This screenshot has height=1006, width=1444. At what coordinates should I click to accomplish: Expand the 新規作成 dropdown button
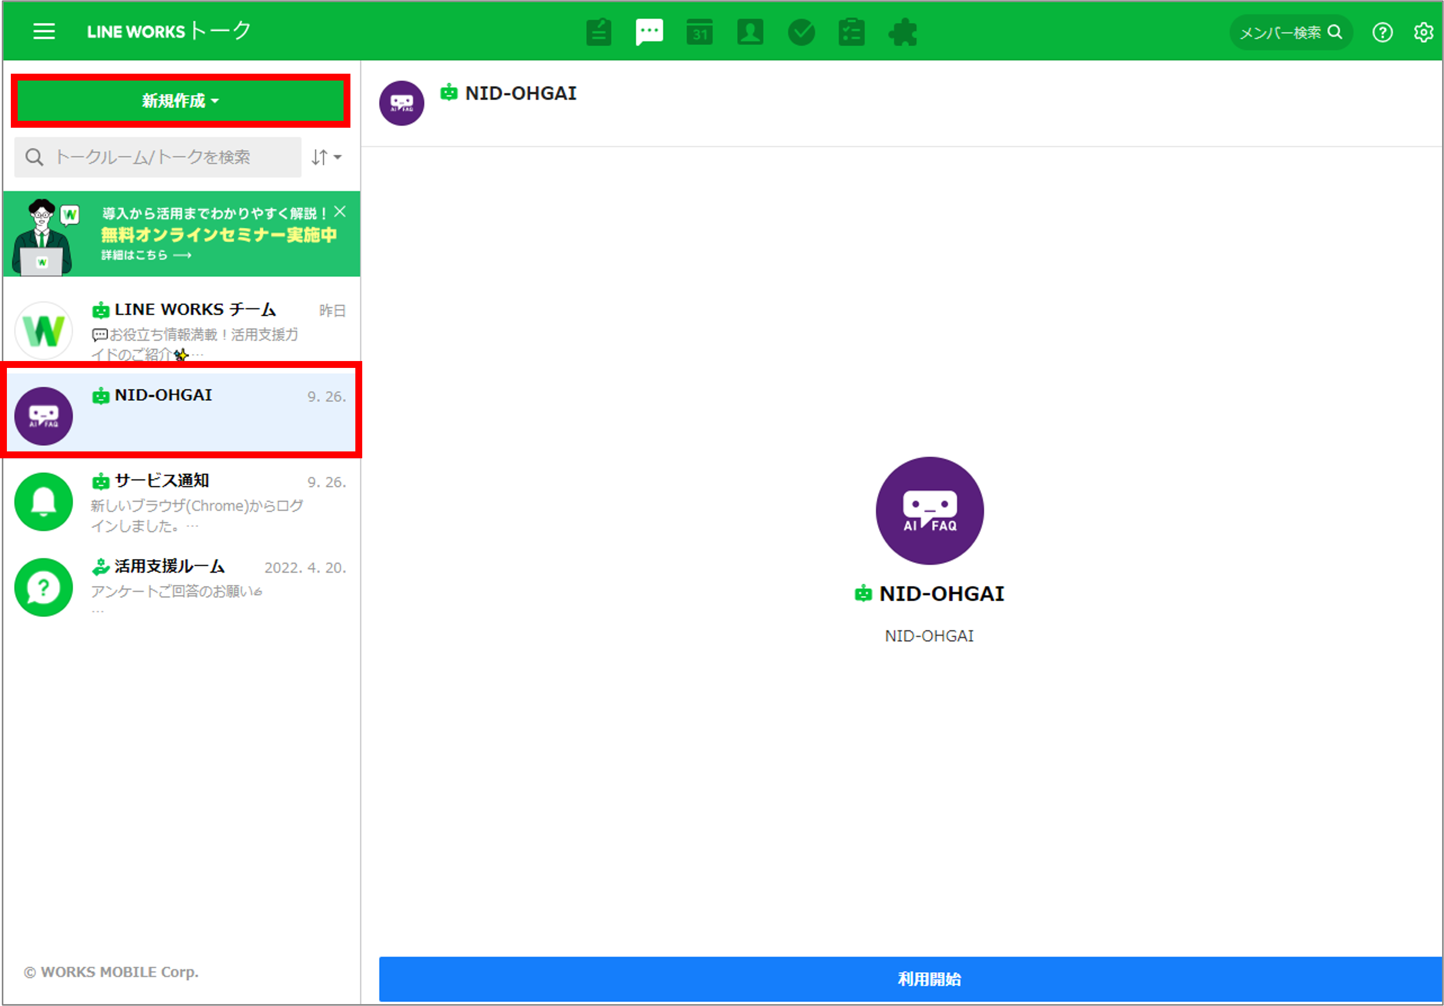pos(180,101)
